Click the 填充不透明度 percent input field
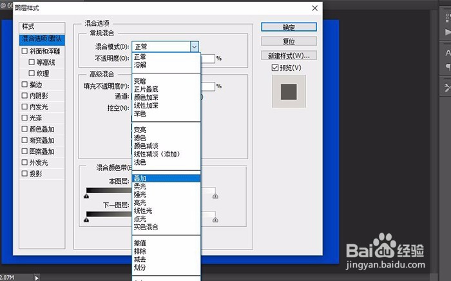This screenshot has width=451, height=281. click(207, 86)
